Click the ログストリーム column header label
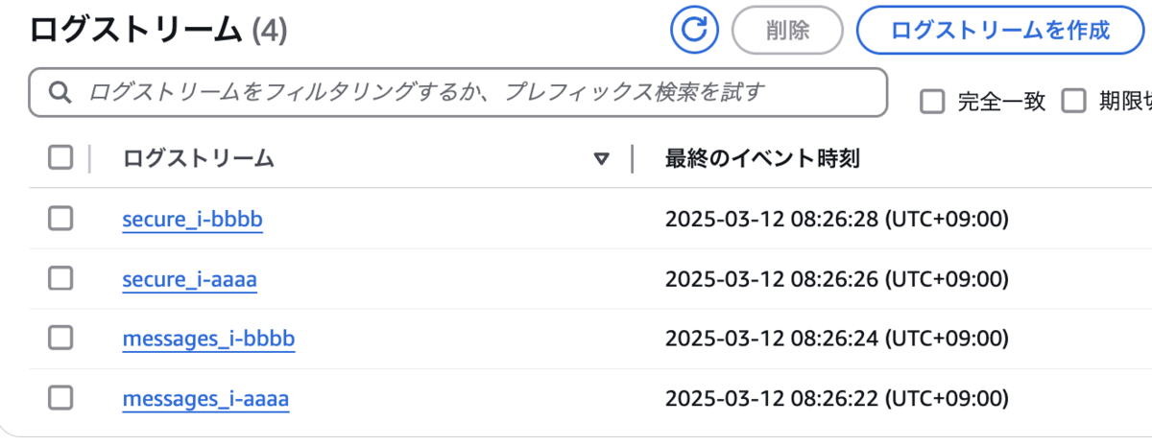The height and width of the screenshot is (446, 1152). pos(199,159)
